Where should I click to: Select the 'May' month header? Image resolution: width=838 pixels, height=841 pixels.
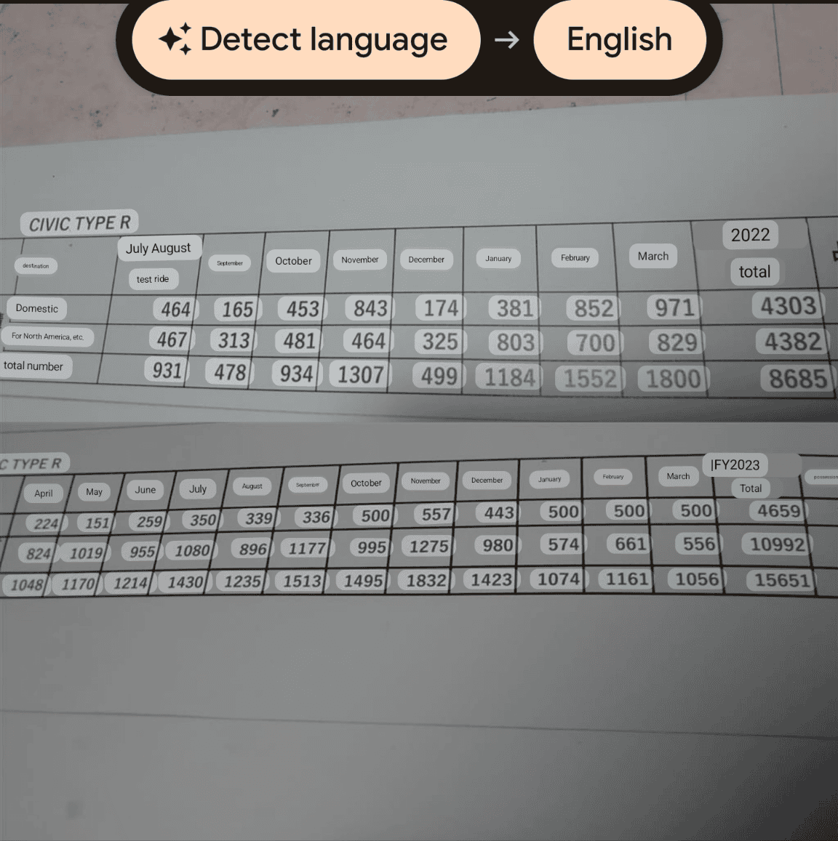(94, 492)
